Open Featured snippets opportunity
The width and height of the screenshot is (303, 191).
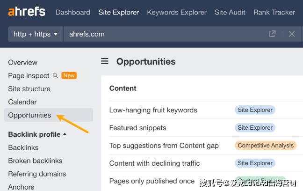[137, 128]
